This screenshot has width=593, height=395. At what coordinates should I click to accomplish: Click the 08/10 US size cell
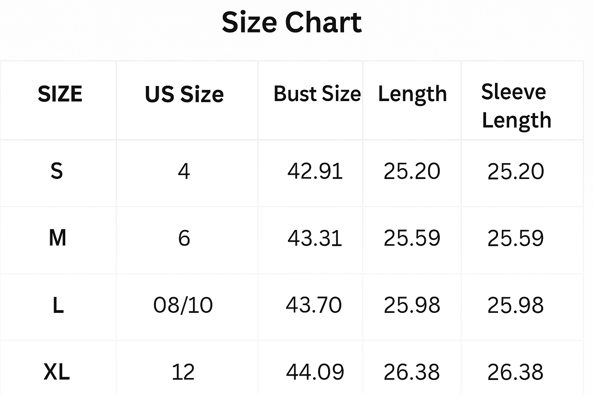(x=183, y=305)
